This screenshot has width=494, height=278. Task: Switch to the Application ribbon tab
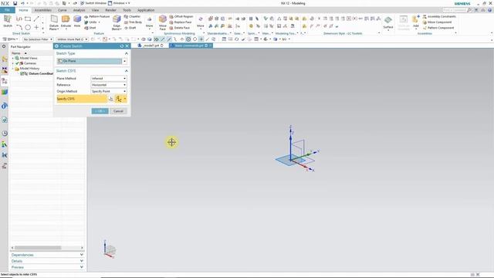point(146,10)
